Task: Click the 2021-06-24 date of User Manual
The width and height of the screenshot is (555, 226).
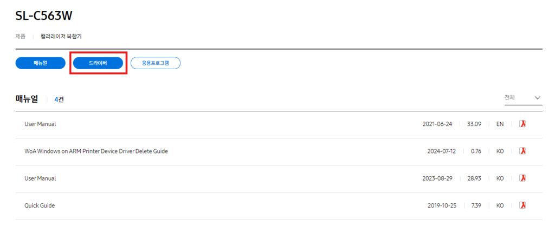Action: click(x=437, y=124)
